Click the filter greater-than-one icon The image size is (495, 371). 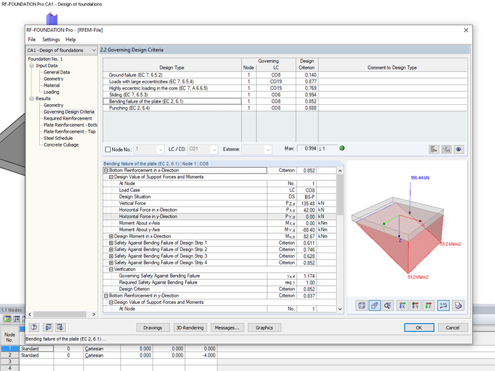446,149
